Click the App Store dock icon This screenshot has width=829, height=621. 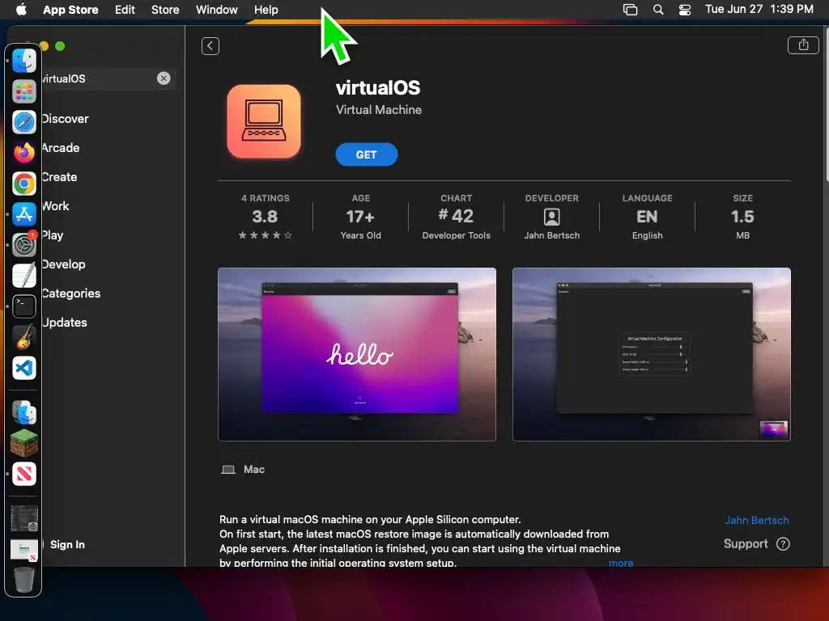tap(23, 214)
